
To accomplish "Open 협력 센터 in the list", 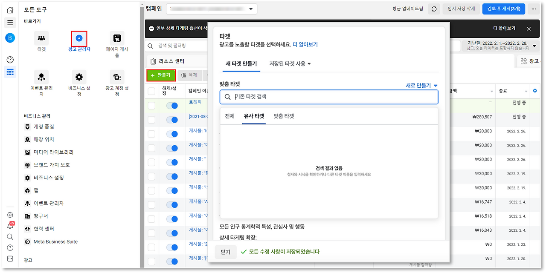I will click(x=39, y=229).
